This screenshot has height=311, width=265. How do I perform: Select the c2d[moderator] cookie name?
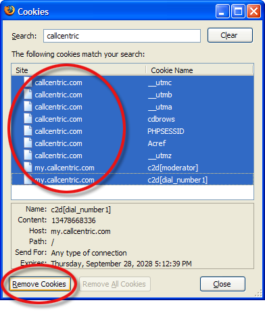pos(173,168)
